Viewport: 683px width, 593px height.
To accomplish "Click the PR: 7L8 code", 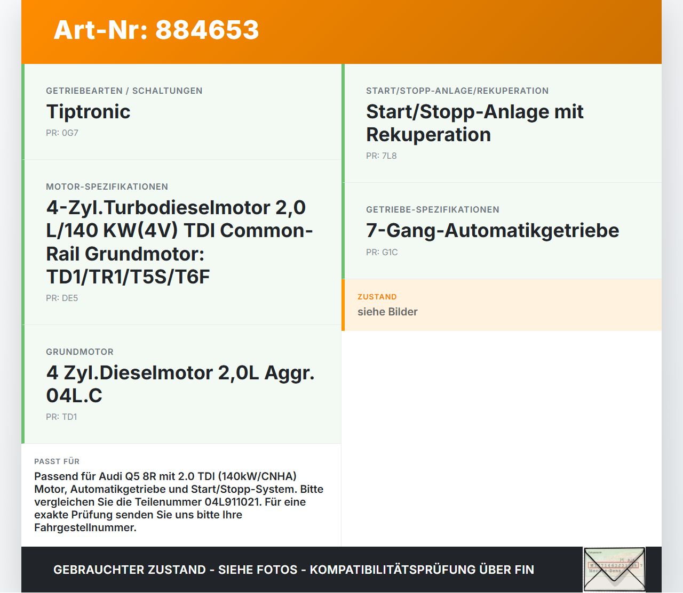I will [381, 156].
